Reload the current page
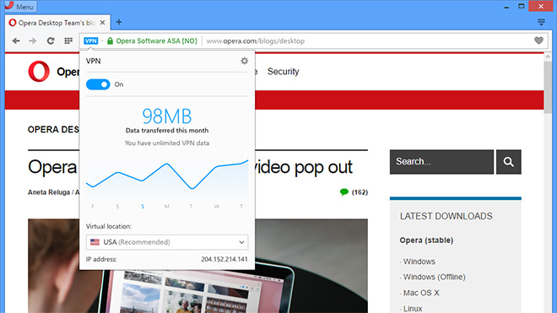The image size is (557, 313). pos(51,40)
